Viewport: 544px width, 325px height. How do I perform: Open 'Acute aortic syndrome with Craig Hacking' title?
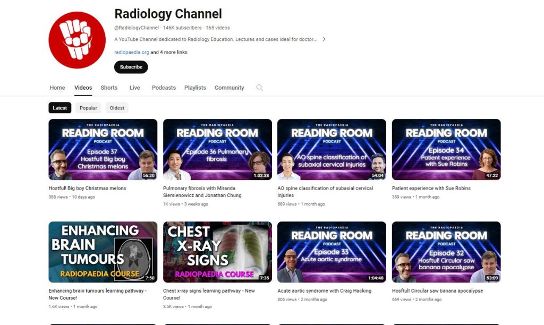pos(324,291)
